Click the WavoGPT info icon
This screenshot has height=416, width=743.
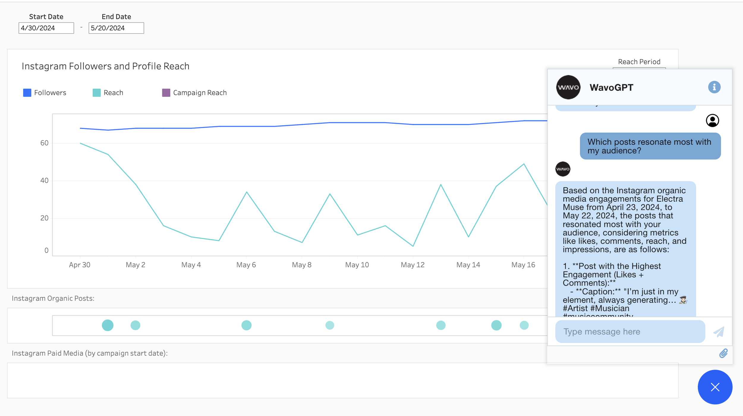pyautogui.click(x=714, y=87)
